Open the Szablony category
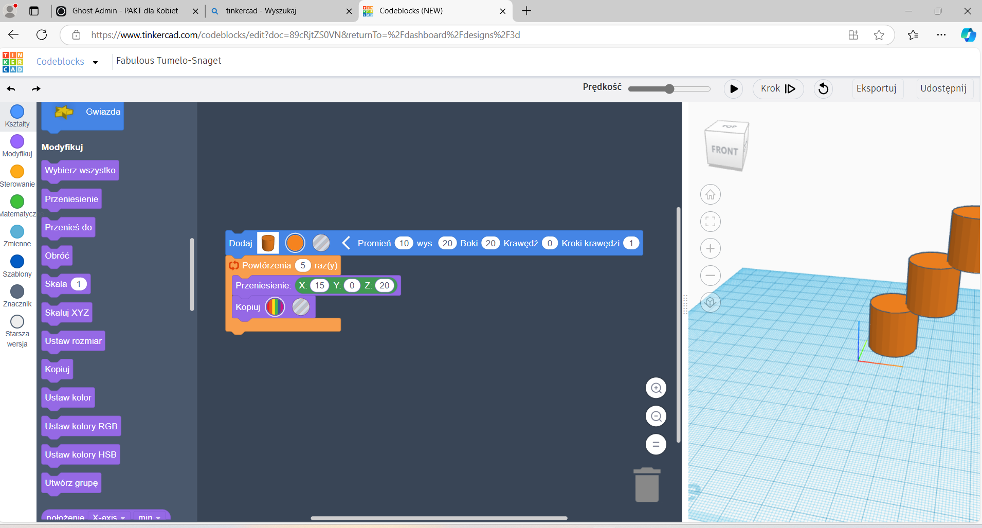This screenshot has width=982, height=528. point(17,266)
